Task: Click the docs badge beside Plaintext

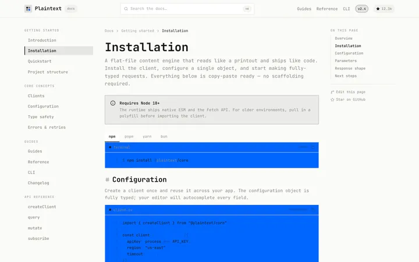Action: tap(71, 9)
